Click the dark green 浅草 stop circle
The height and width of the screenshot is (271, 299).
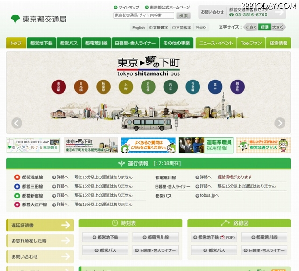[171, 87]
